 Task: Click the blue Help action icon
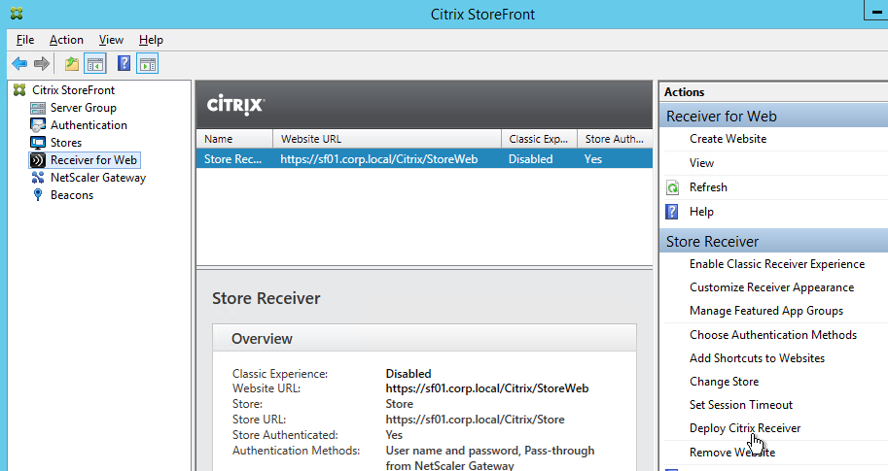[x=672, y=212]
